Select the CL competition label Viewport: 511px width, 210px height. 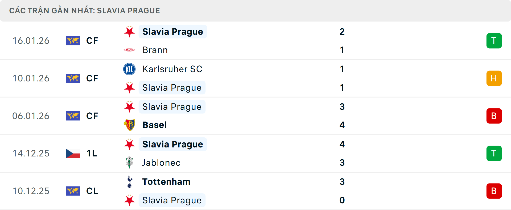[92, 191]
